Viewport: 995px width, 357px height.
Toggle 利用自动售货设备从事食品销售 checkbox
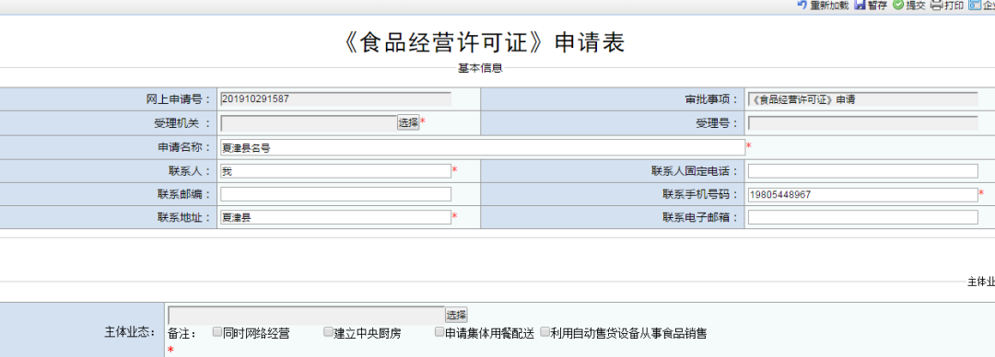544,331
